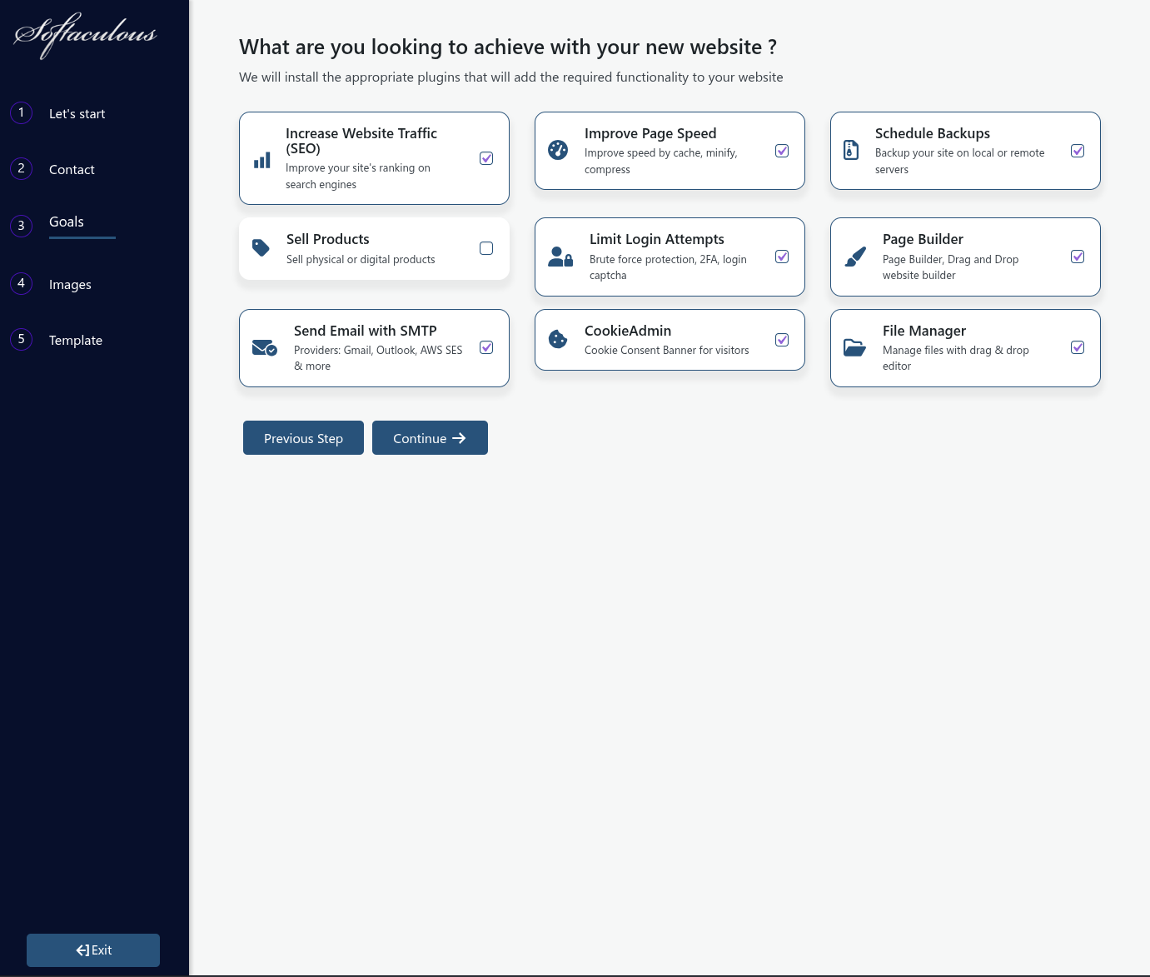This screenshot has width=1150, height=977.
Task: Click the CookieAdmin cookie icon
Action: 558,339
